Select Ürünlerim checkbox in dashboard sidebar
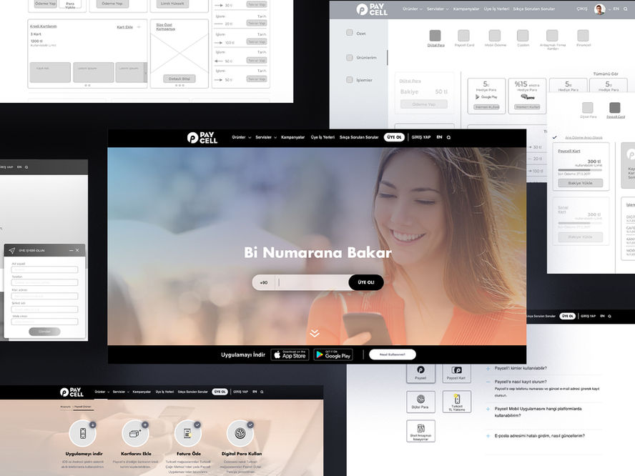 pos(350,57)
